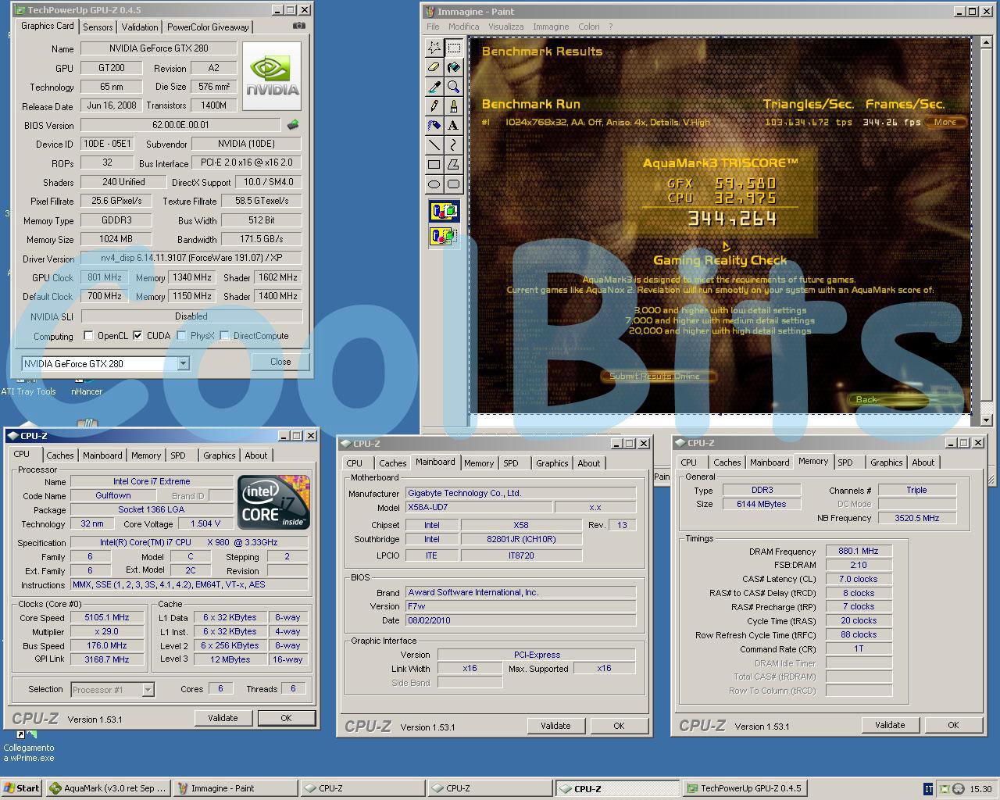
Task: Click Validate in processor CPU-Z window
Action: point(223,718)
